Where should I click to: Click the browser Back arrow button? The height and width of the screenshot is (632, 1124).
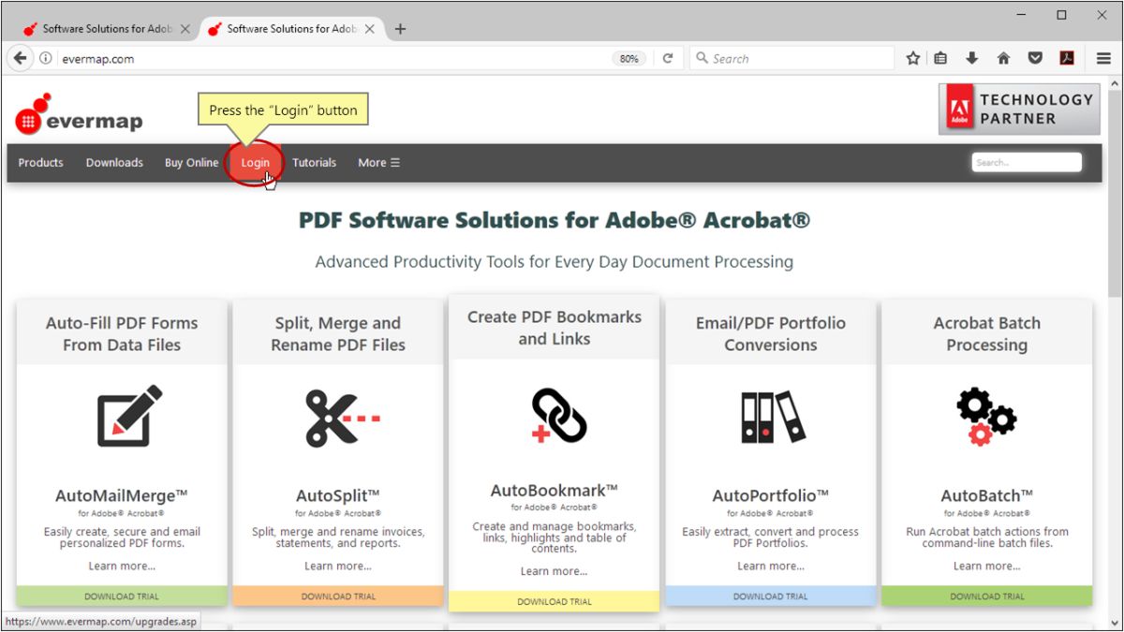20,58
